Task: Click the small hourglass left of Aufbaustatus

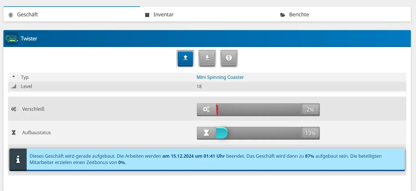Action: pos(13,132)
